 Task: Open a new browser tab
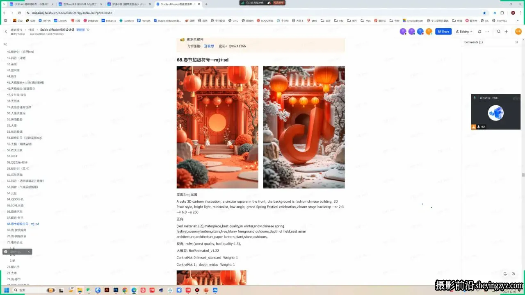[206, 4]
